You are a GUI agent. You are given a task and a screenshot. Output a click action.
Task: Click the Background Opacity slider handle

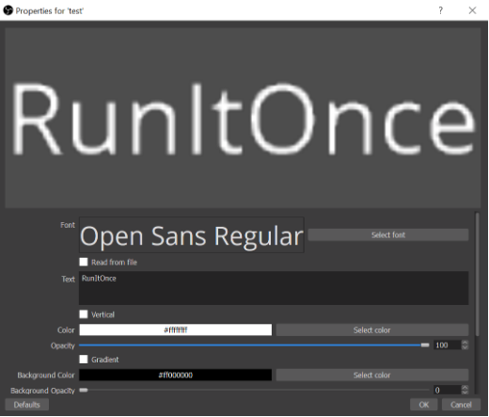[x=84, y=390]
